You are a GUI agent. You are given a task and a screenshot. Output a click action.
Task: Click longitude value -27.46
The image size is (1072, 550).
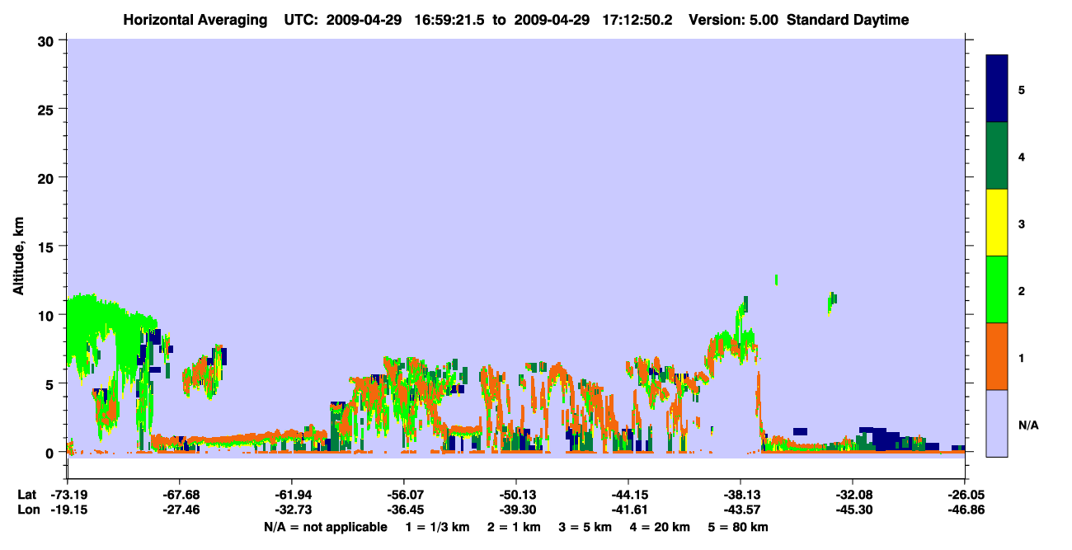[180, 510]
